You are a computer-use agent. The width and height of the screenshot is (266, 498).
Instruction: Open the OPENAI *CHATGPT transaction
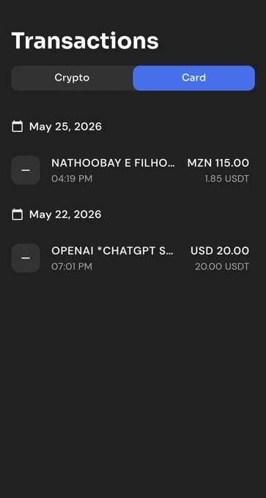pyautogui.click(x=133, y=259)
